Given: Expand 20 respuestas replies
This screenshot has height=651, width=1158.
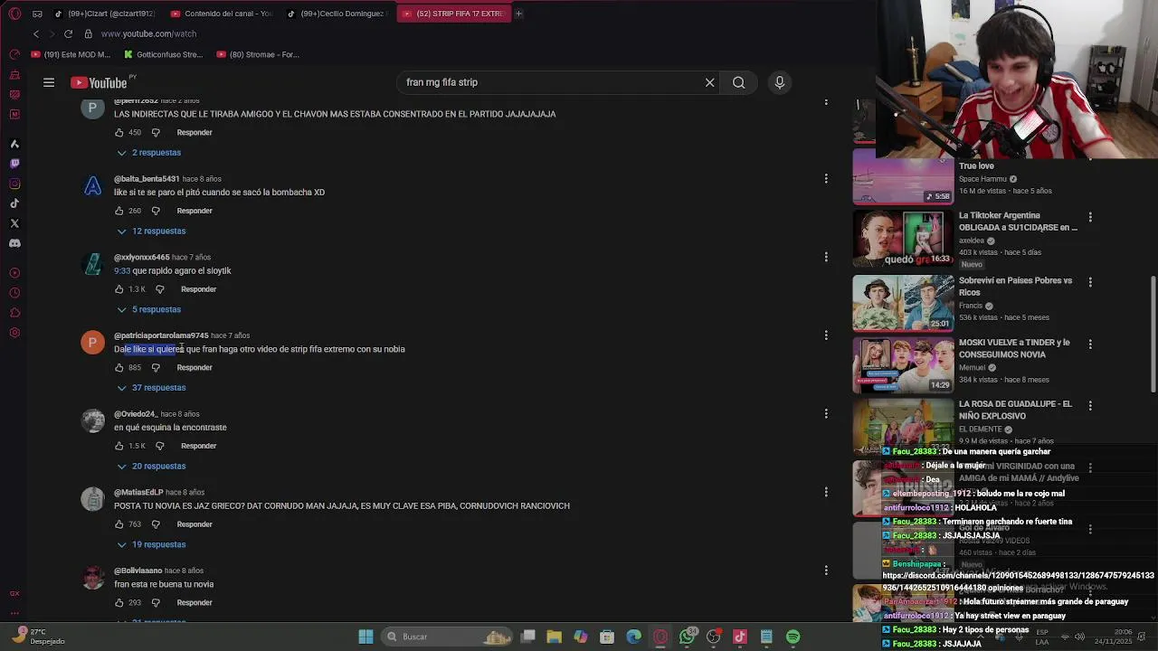Looking at the screenshot, I should click(x=151, y=467).
